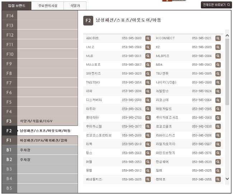Select the magnifier for 리복
This screenshot has height=194, width=233.
point(148,144)
